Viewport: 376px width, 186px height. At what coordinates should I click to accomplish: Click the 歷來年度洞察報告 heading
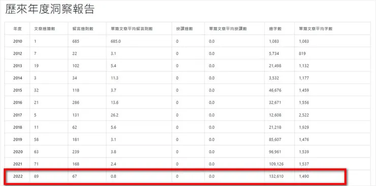tap(50, 9)
